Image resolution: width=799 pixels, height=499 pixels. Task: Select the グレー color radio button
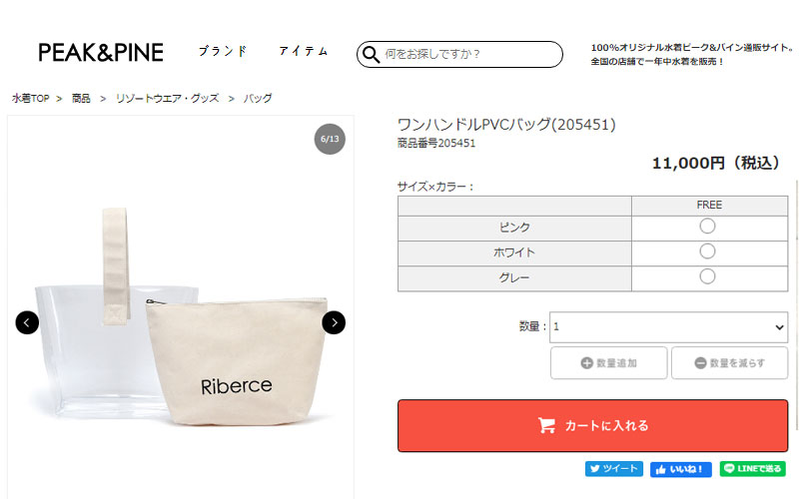tap(708, 276)
